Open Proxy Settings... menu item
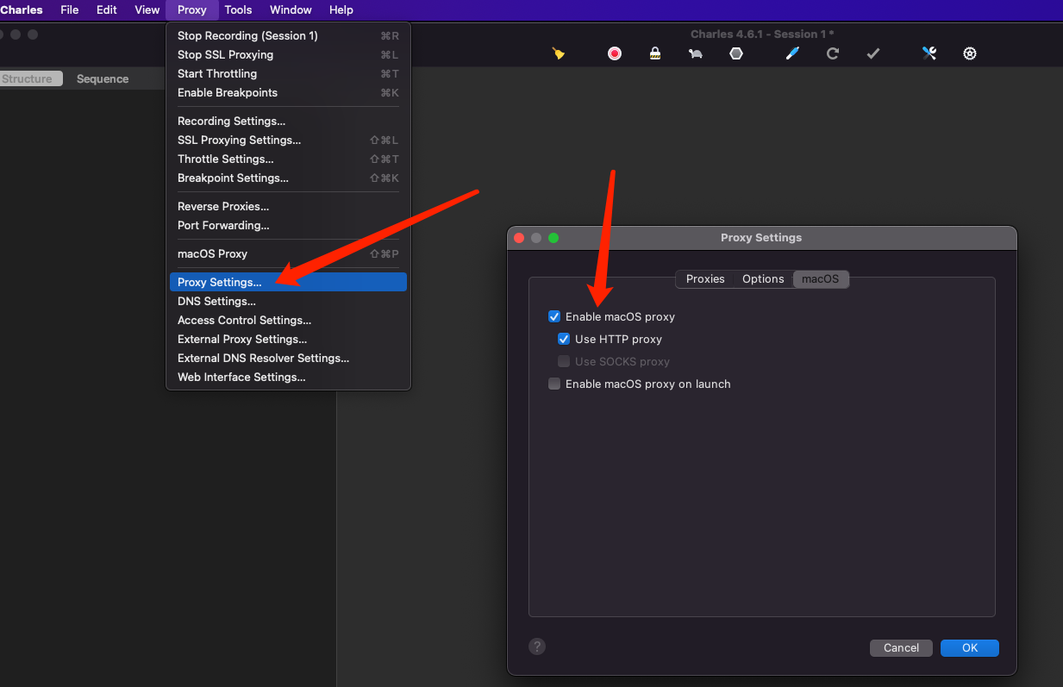 tap(288, 282)
